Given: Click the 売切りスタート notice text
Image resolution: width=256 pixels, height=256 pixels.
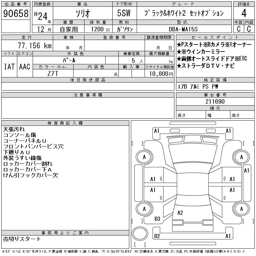Looking at the screenshot, I should (x=22, y=239).
